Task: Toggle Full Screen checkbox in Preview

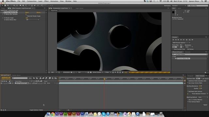Action: point(186,49)
